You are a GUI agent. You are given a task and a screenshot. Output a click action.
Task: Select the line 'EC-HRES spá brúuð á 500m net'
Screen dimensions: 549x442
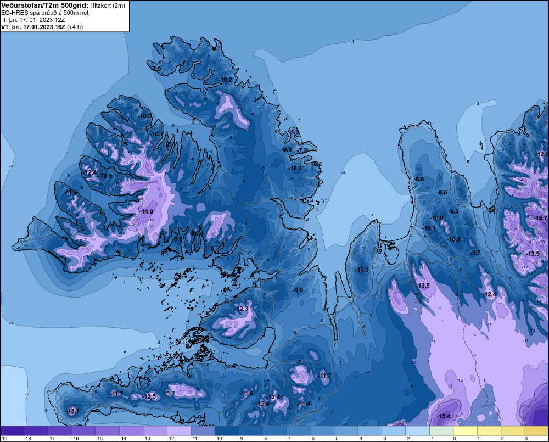[x=45, y=13]
